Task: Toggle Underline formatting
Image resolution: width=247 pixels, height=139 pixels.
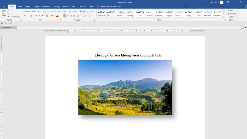Action: point(31,16)
